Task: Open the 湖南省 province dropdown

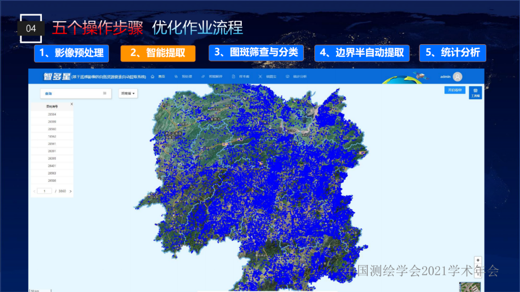Action: coord(128,93)
